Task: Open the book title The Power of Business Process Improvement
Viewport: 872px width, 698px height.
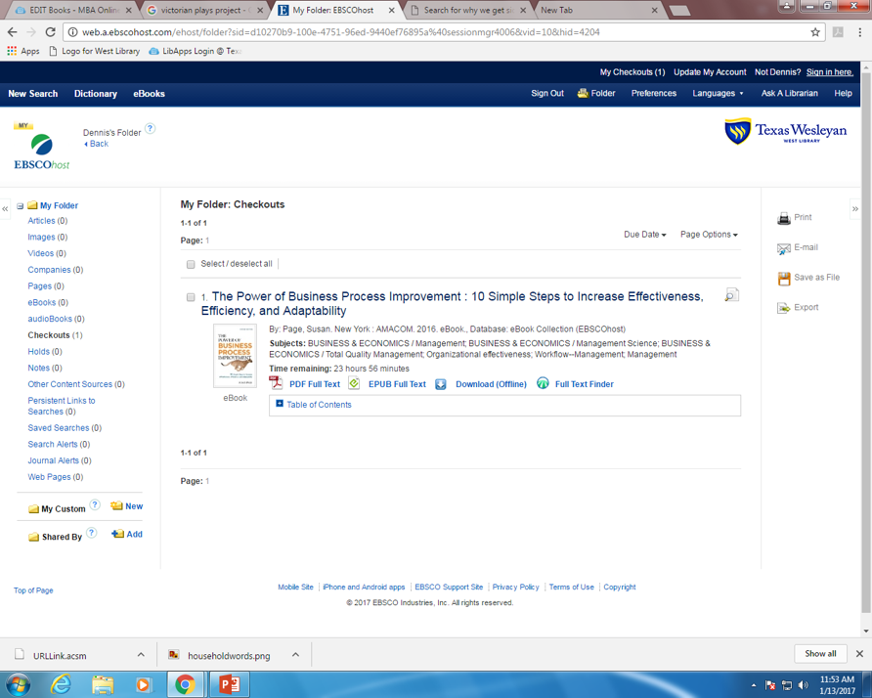Action: [452, 304]
